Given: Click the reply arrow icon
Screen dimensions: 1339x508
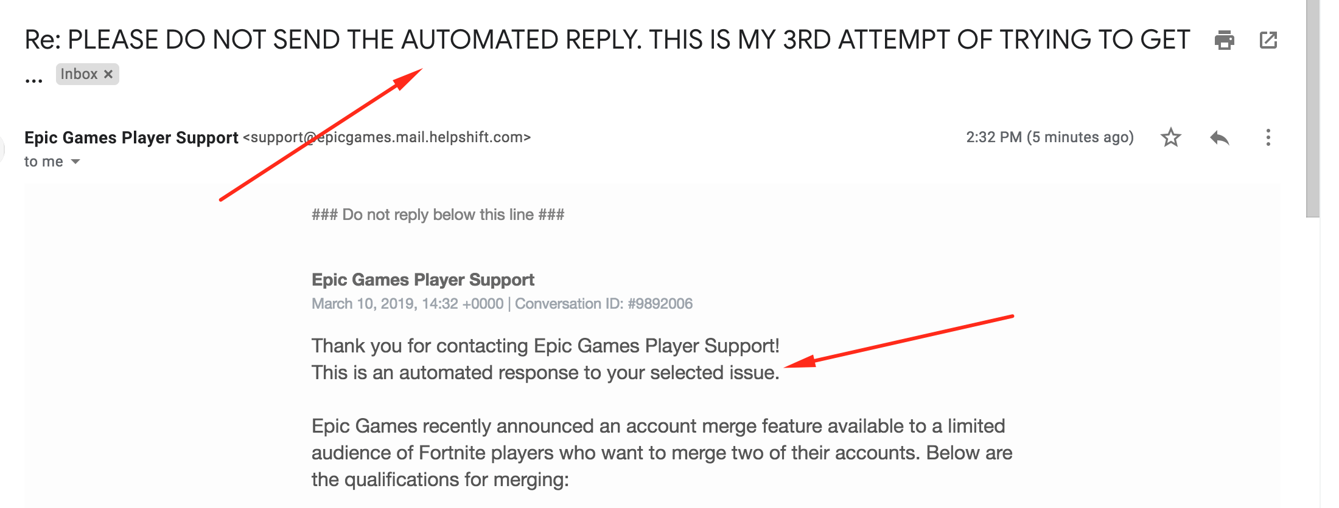Looking at the screenshot, I should pos(1219,138).
